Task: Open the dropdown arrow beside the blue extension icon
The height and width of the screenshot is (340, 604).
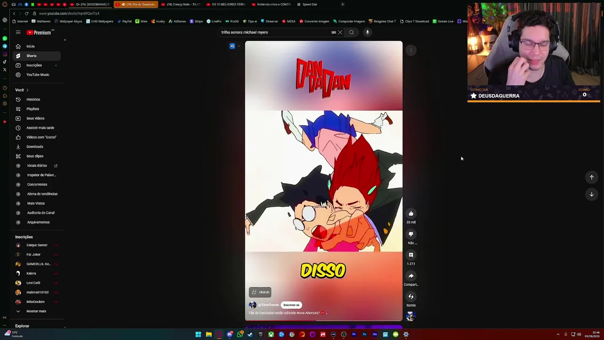Action: 239,46
